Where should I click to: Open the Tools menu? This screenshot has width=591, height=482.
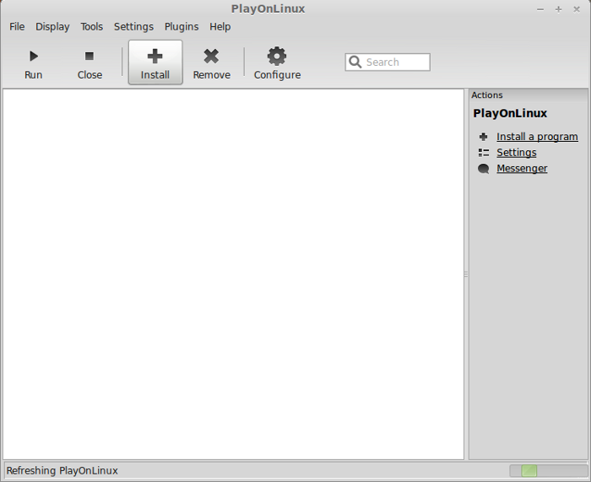pyautogui.click(x=91, y=27)
